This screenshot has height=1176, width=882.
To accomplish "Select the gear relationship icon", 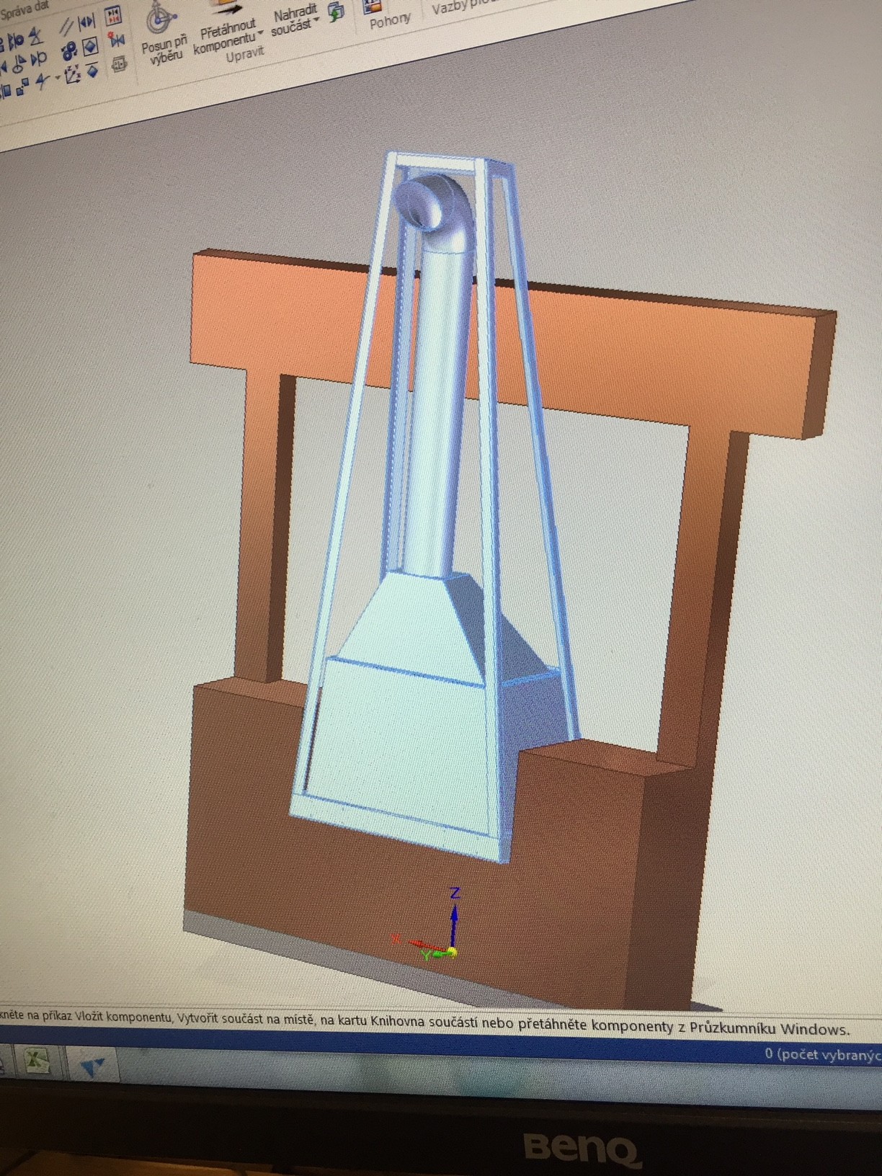I will (68, 51).
